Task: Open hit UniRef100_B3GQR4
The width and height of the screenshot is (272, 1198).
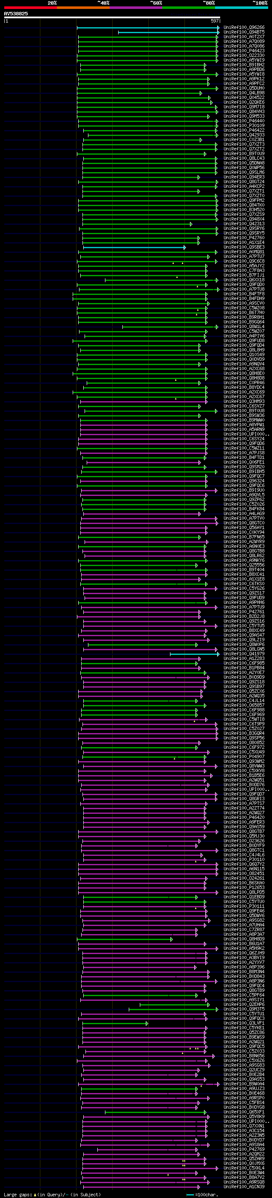Action: point(244,734)
